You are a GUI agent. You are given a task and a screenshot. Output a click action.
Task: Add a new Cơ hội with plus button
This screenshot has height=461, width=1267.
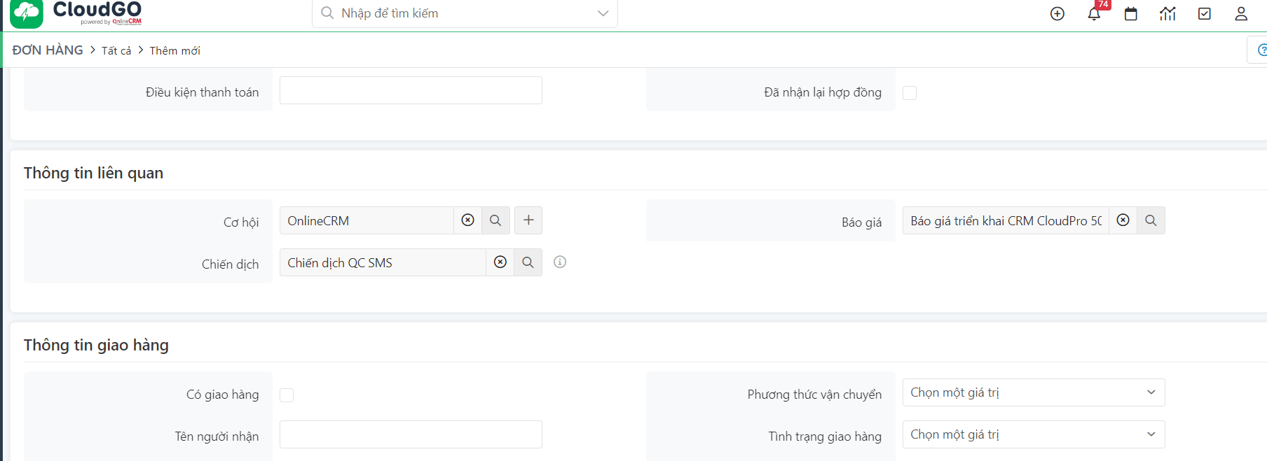point(528,220)
